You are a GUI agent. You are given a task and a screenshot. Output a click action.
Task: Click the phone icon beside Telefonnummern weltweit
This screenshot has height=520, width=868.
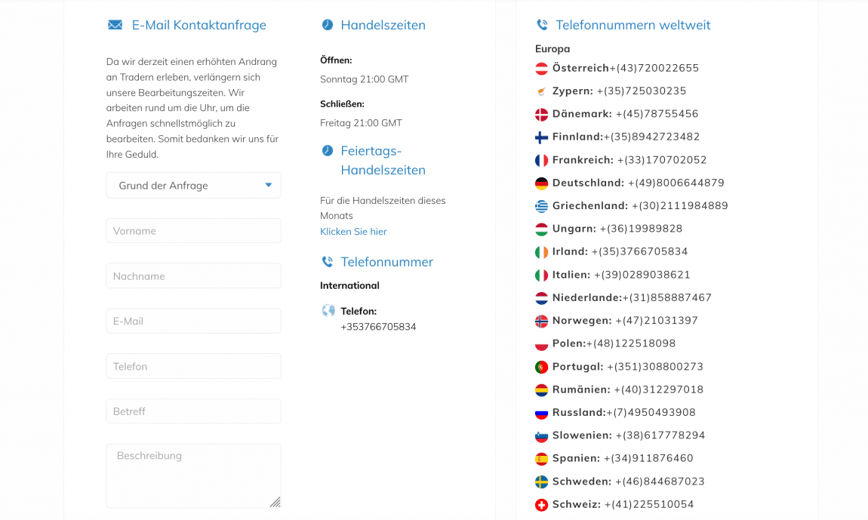pyautogui.click(x=542, y=25)
